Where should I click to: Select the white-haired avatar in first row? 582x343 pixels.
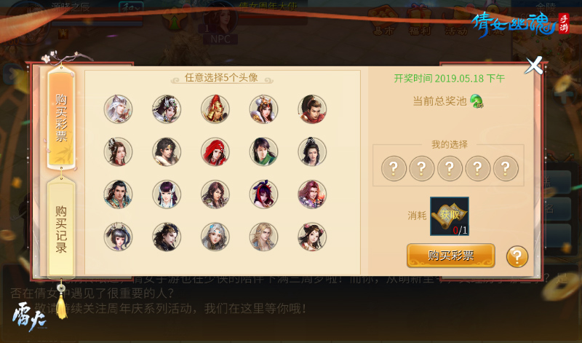(118, 109)
